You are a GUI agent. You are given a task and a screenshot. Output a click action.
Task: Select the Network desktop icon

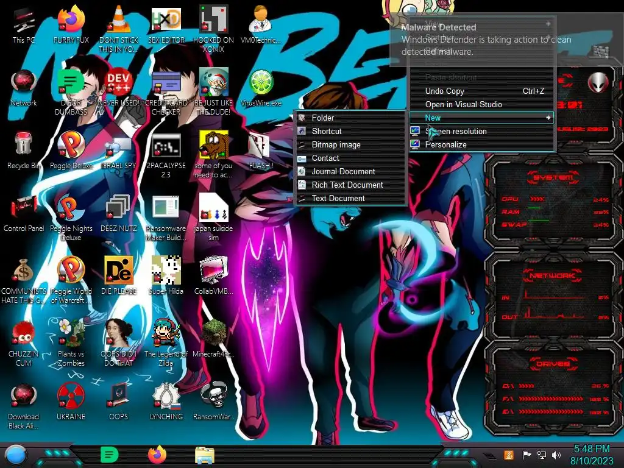pos(24,88)
